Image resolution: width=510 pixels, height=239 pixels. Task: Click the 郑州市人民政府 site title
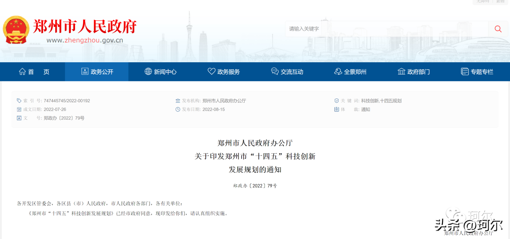pyautogui.click(x=85, y=26)
